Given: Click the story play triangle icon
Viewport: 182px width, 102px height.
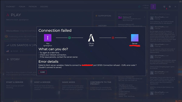Looking at the screenshot, I should [8, 59].
